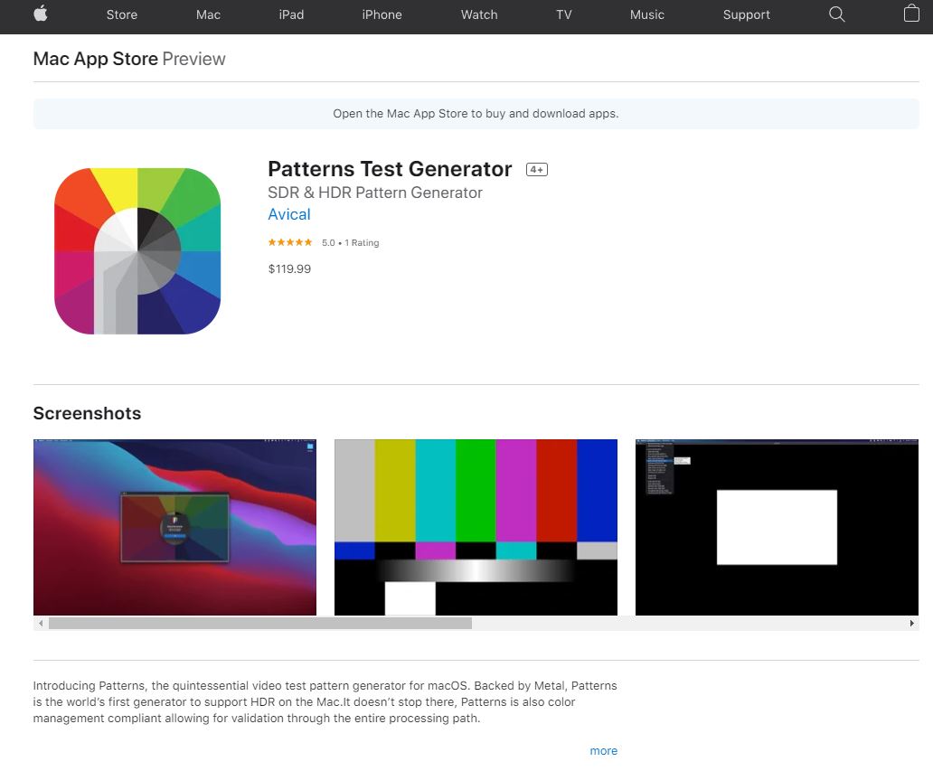This screenshot has width=933, height=771.
Task: Click the right scroll arrow of screenshots
Action: 911,624
